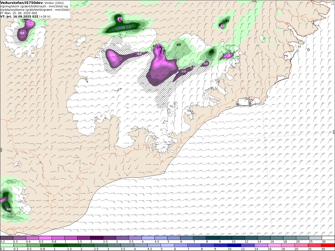Click the periwinkle lower-scale swatch at 6

pyautogui.click(x=181, y=245)
